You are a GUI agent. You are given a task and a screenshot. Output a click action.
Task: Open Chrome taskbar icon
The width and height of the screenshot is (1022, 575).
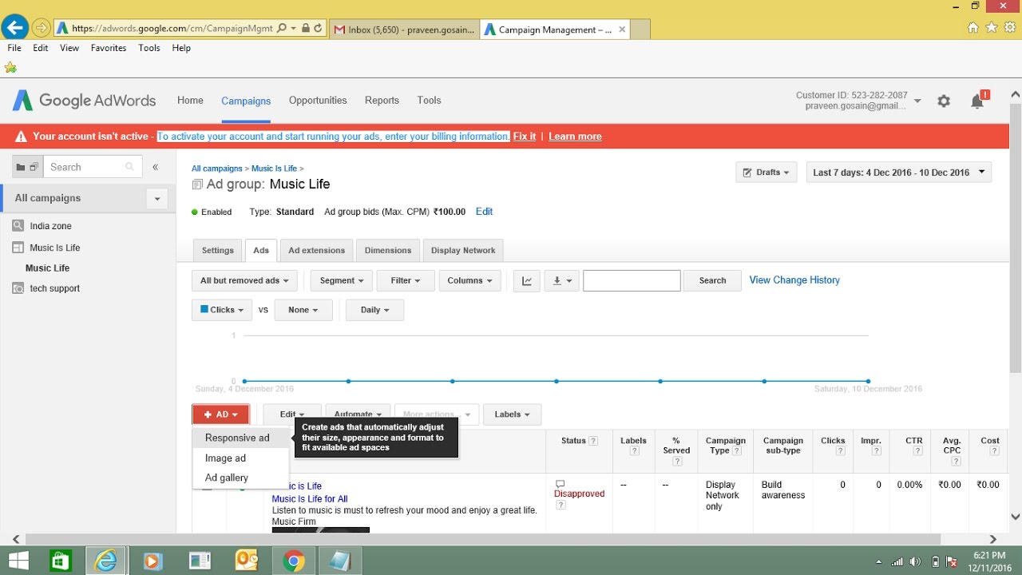294,561
